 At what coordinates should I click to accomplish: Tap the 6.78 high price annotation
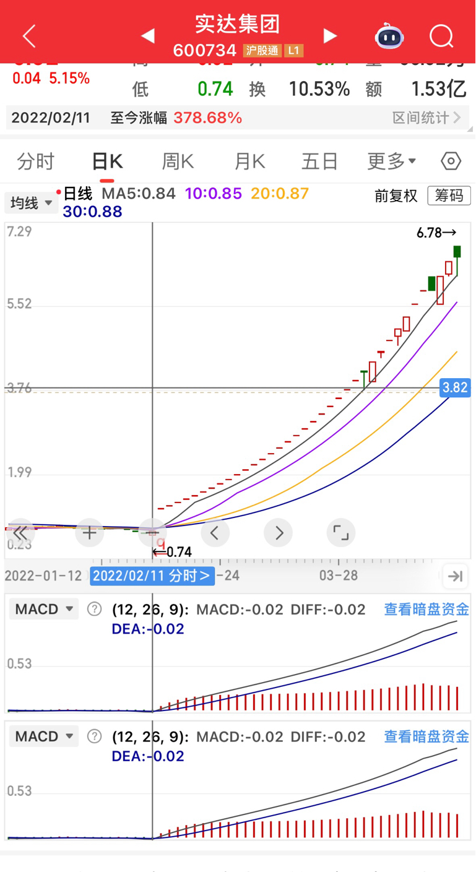point(436,233)
